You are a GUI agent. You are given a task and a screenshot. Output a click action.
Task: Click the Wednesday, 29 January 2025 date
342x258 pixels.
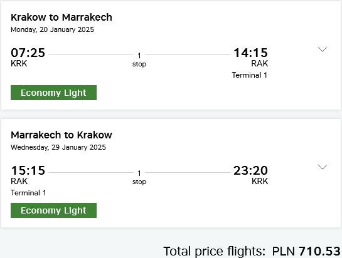click(x=58, y=147)
